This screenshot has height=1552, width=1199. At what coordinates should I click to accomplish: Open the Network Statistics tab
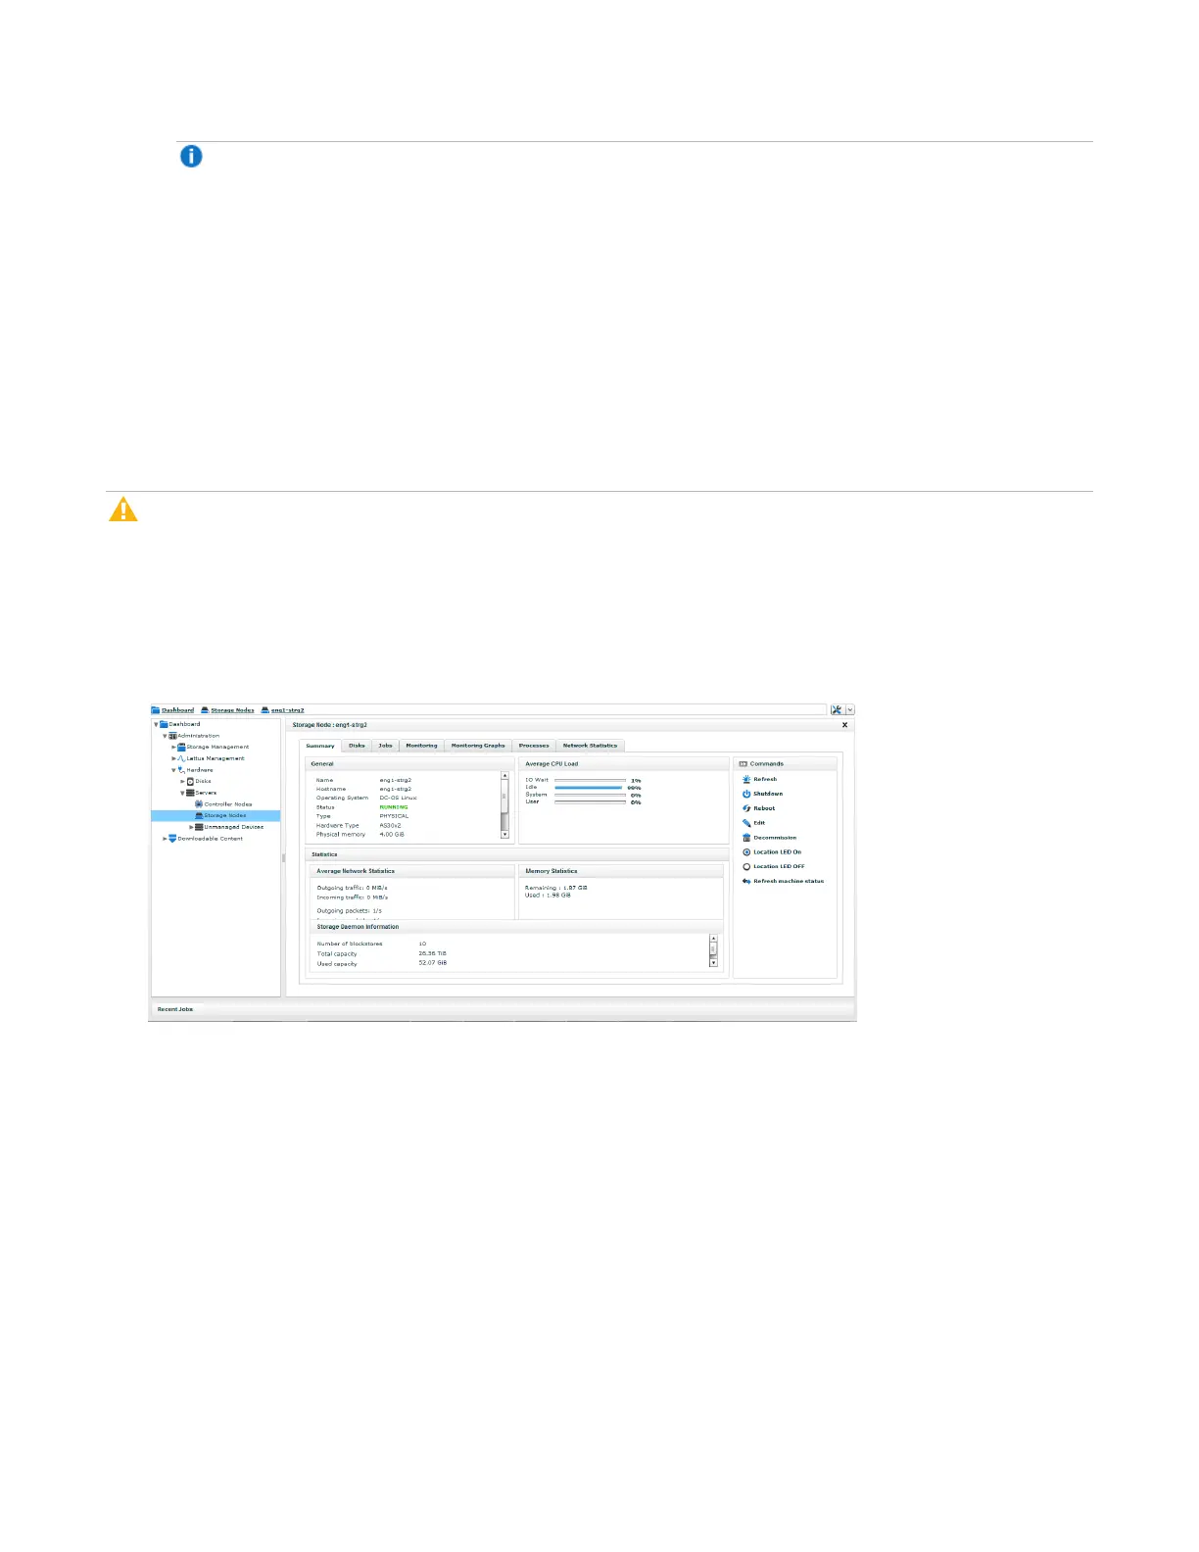[590, 746]
